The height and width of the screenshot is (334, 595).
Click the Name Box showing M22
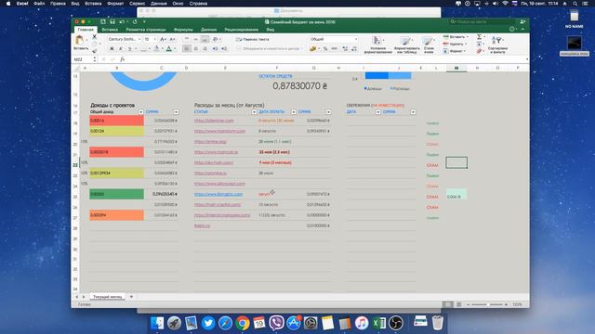[x=83, y=59]
